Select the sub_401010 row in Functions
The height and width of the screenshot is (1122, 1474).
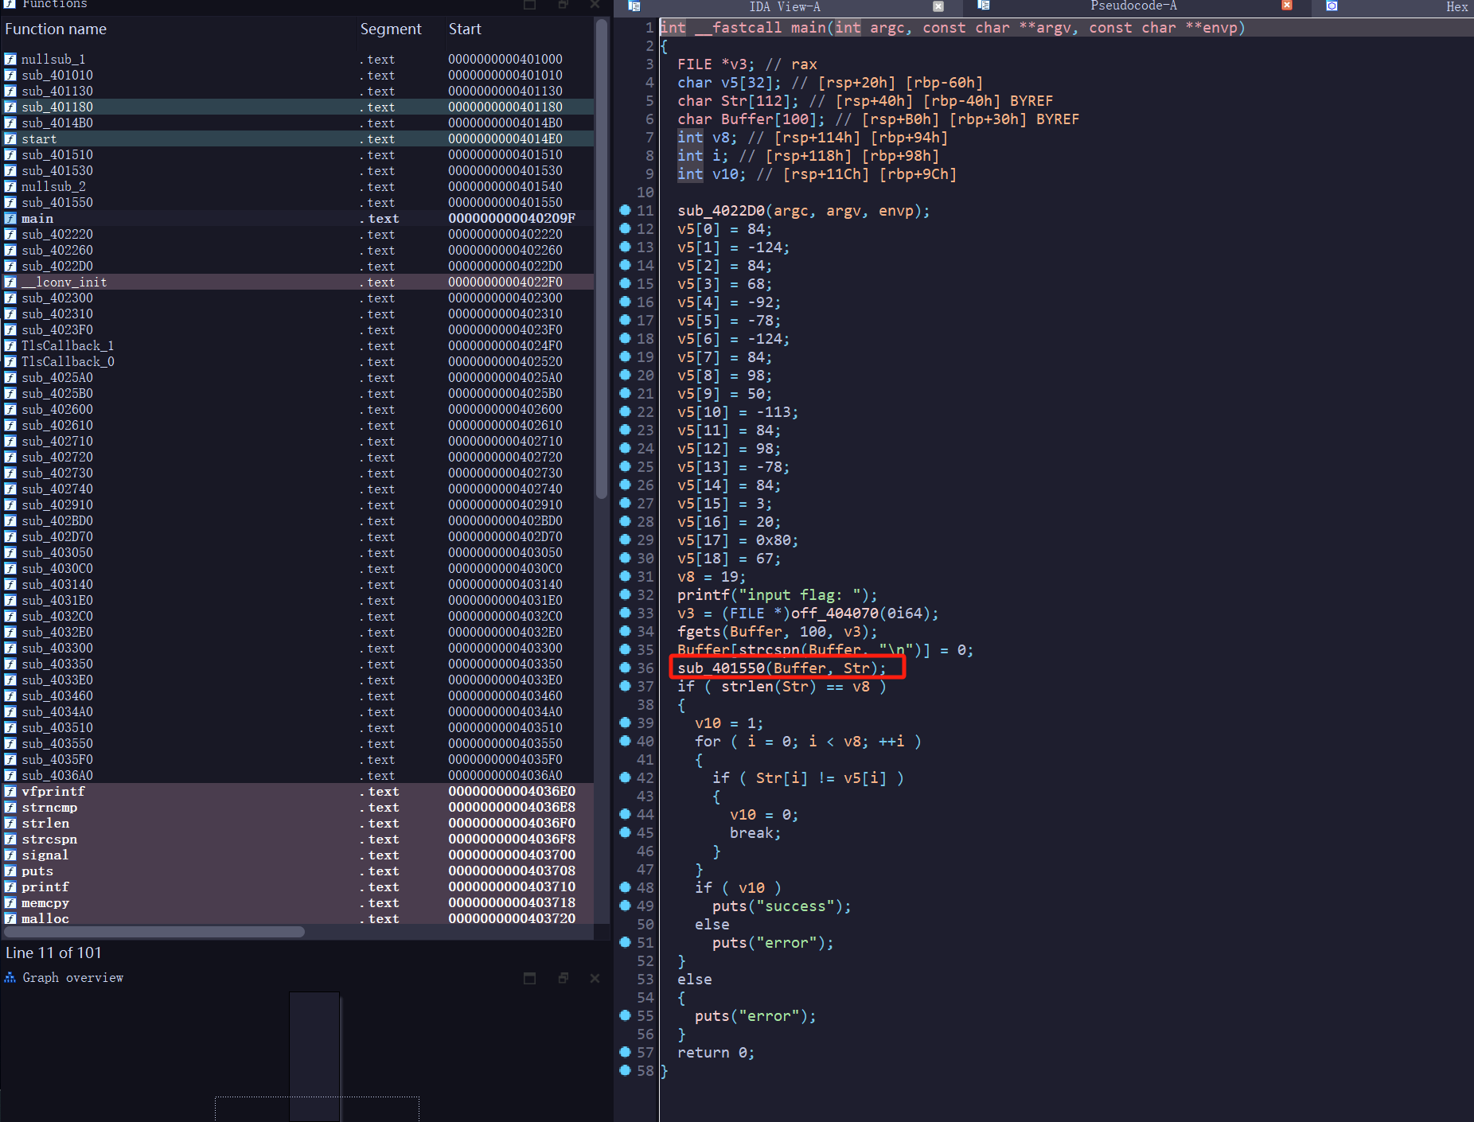297,75
